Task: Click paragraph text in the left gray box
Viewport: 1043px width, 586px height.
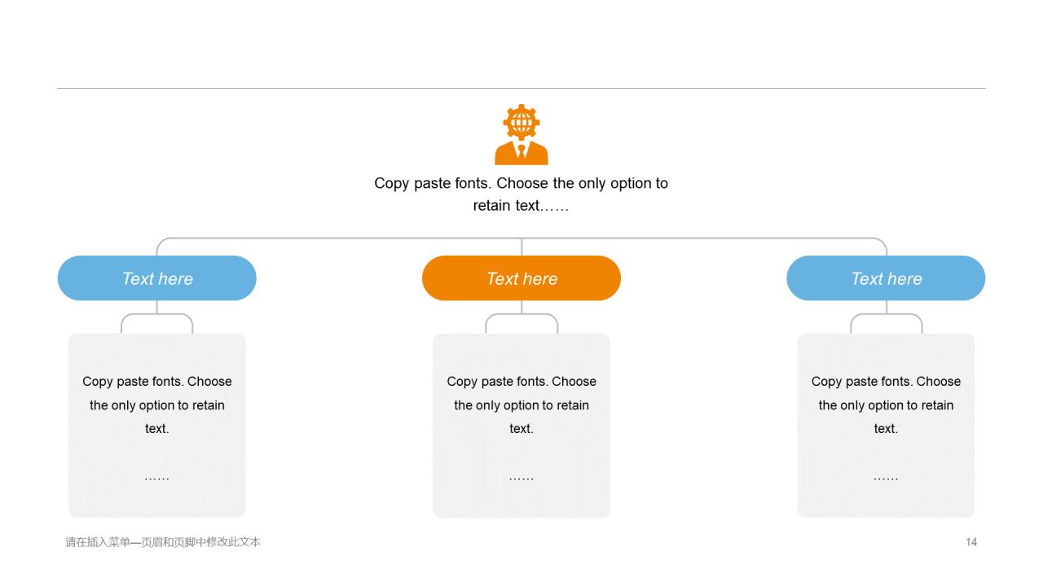Action: pos(157,405)
